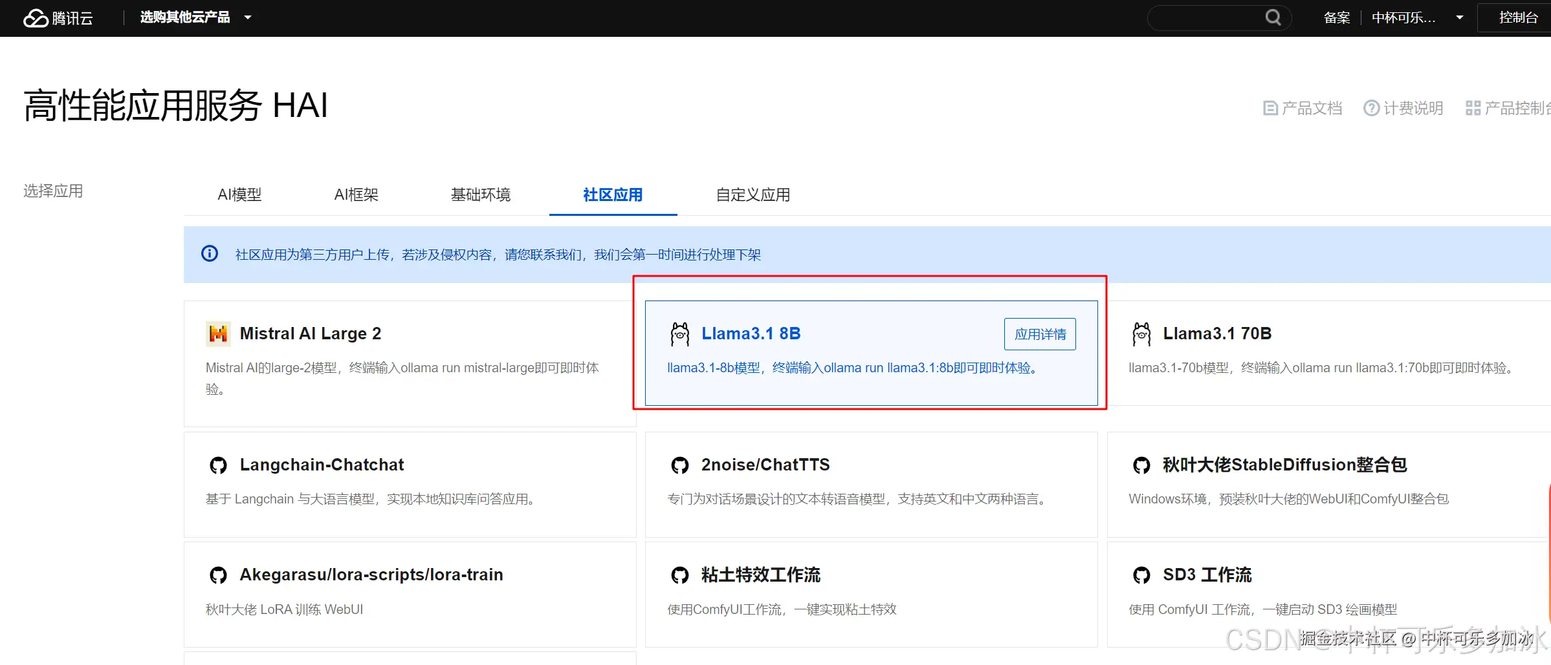Click the Windows环境 WebUI description
The width and height of the screenshot is (1551, 665).
click(1289, 499)
